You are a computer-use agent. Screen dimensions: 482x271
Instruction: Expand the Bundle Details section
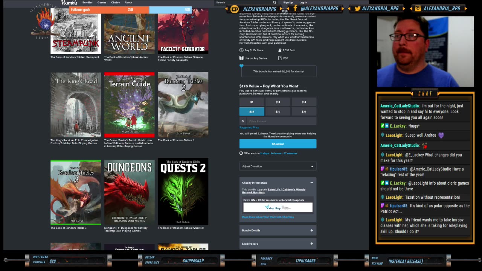tap(278, 230)
